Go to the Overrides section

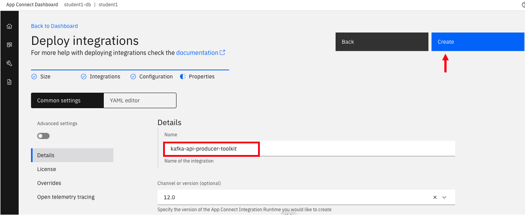[x=49, y=183]
